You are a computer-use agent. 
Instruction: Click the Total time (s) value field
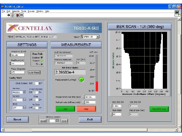pos(133,106)
